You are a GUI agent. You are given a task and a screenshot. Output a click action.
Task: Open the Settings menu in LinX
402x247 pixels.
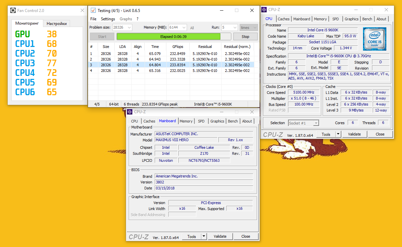(x=108, y=19)
